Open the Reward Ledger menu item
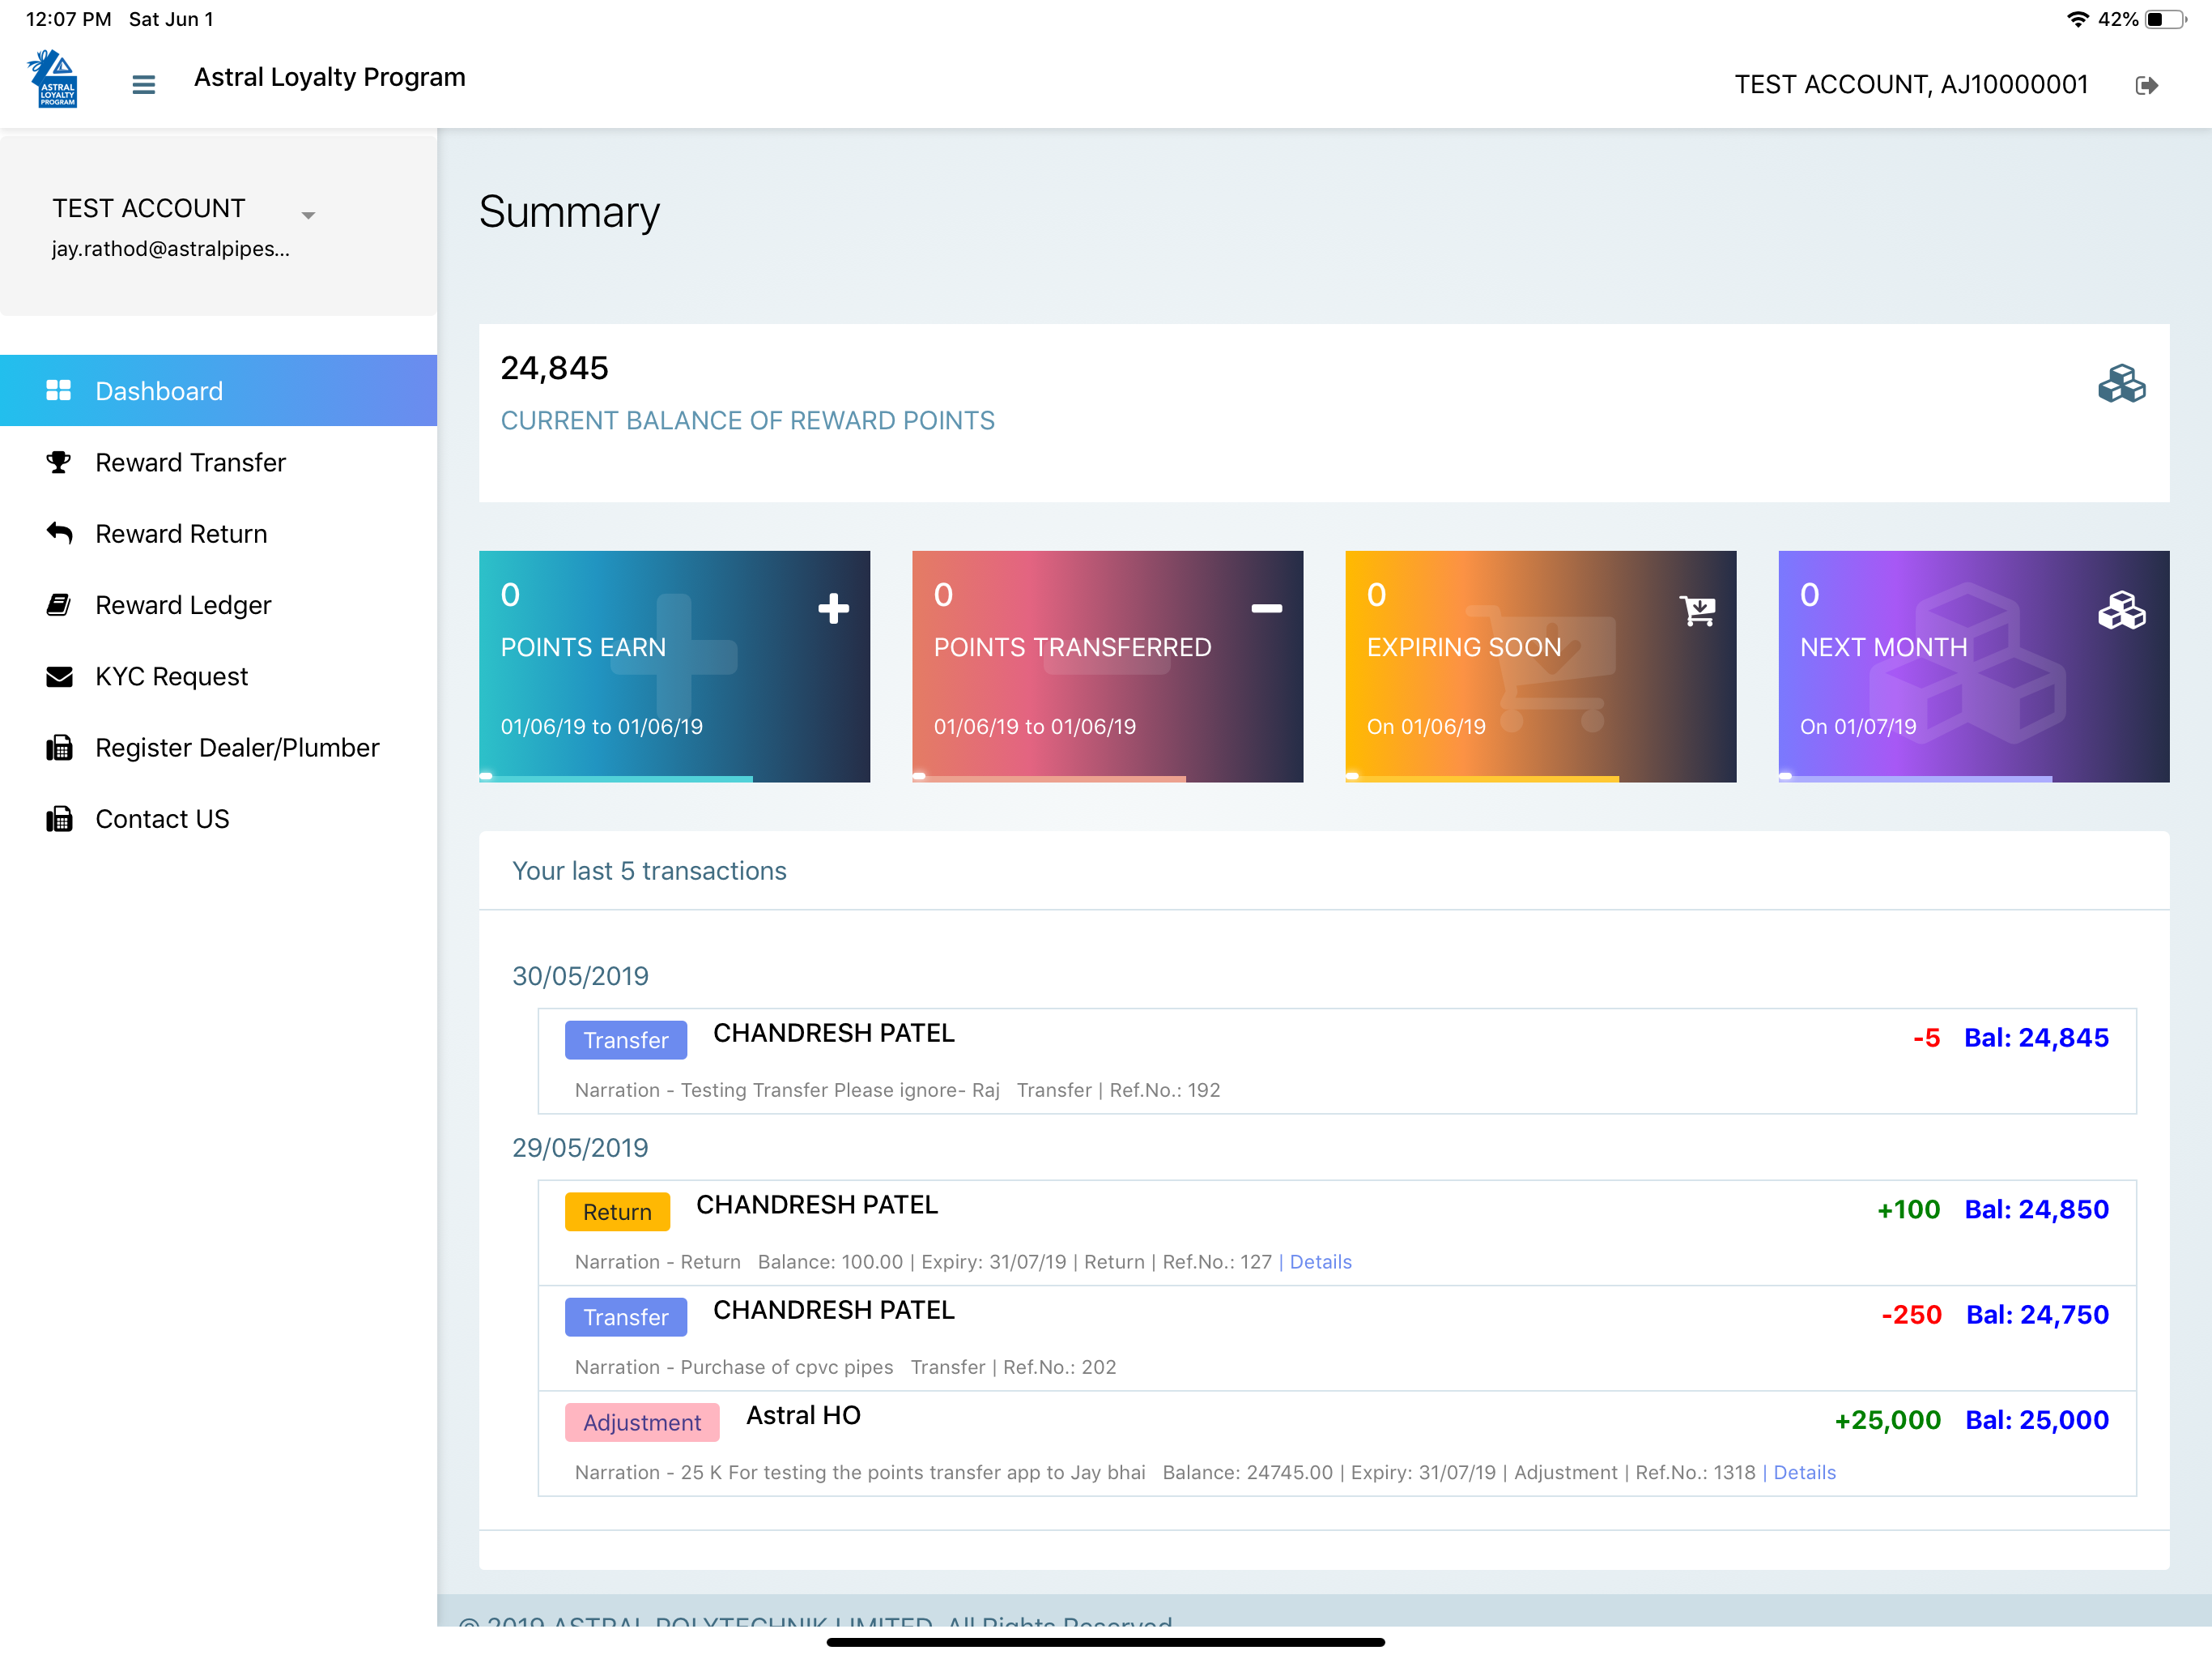Image resolution: width=2212 pixels, height=1659 pixels. 218,604
